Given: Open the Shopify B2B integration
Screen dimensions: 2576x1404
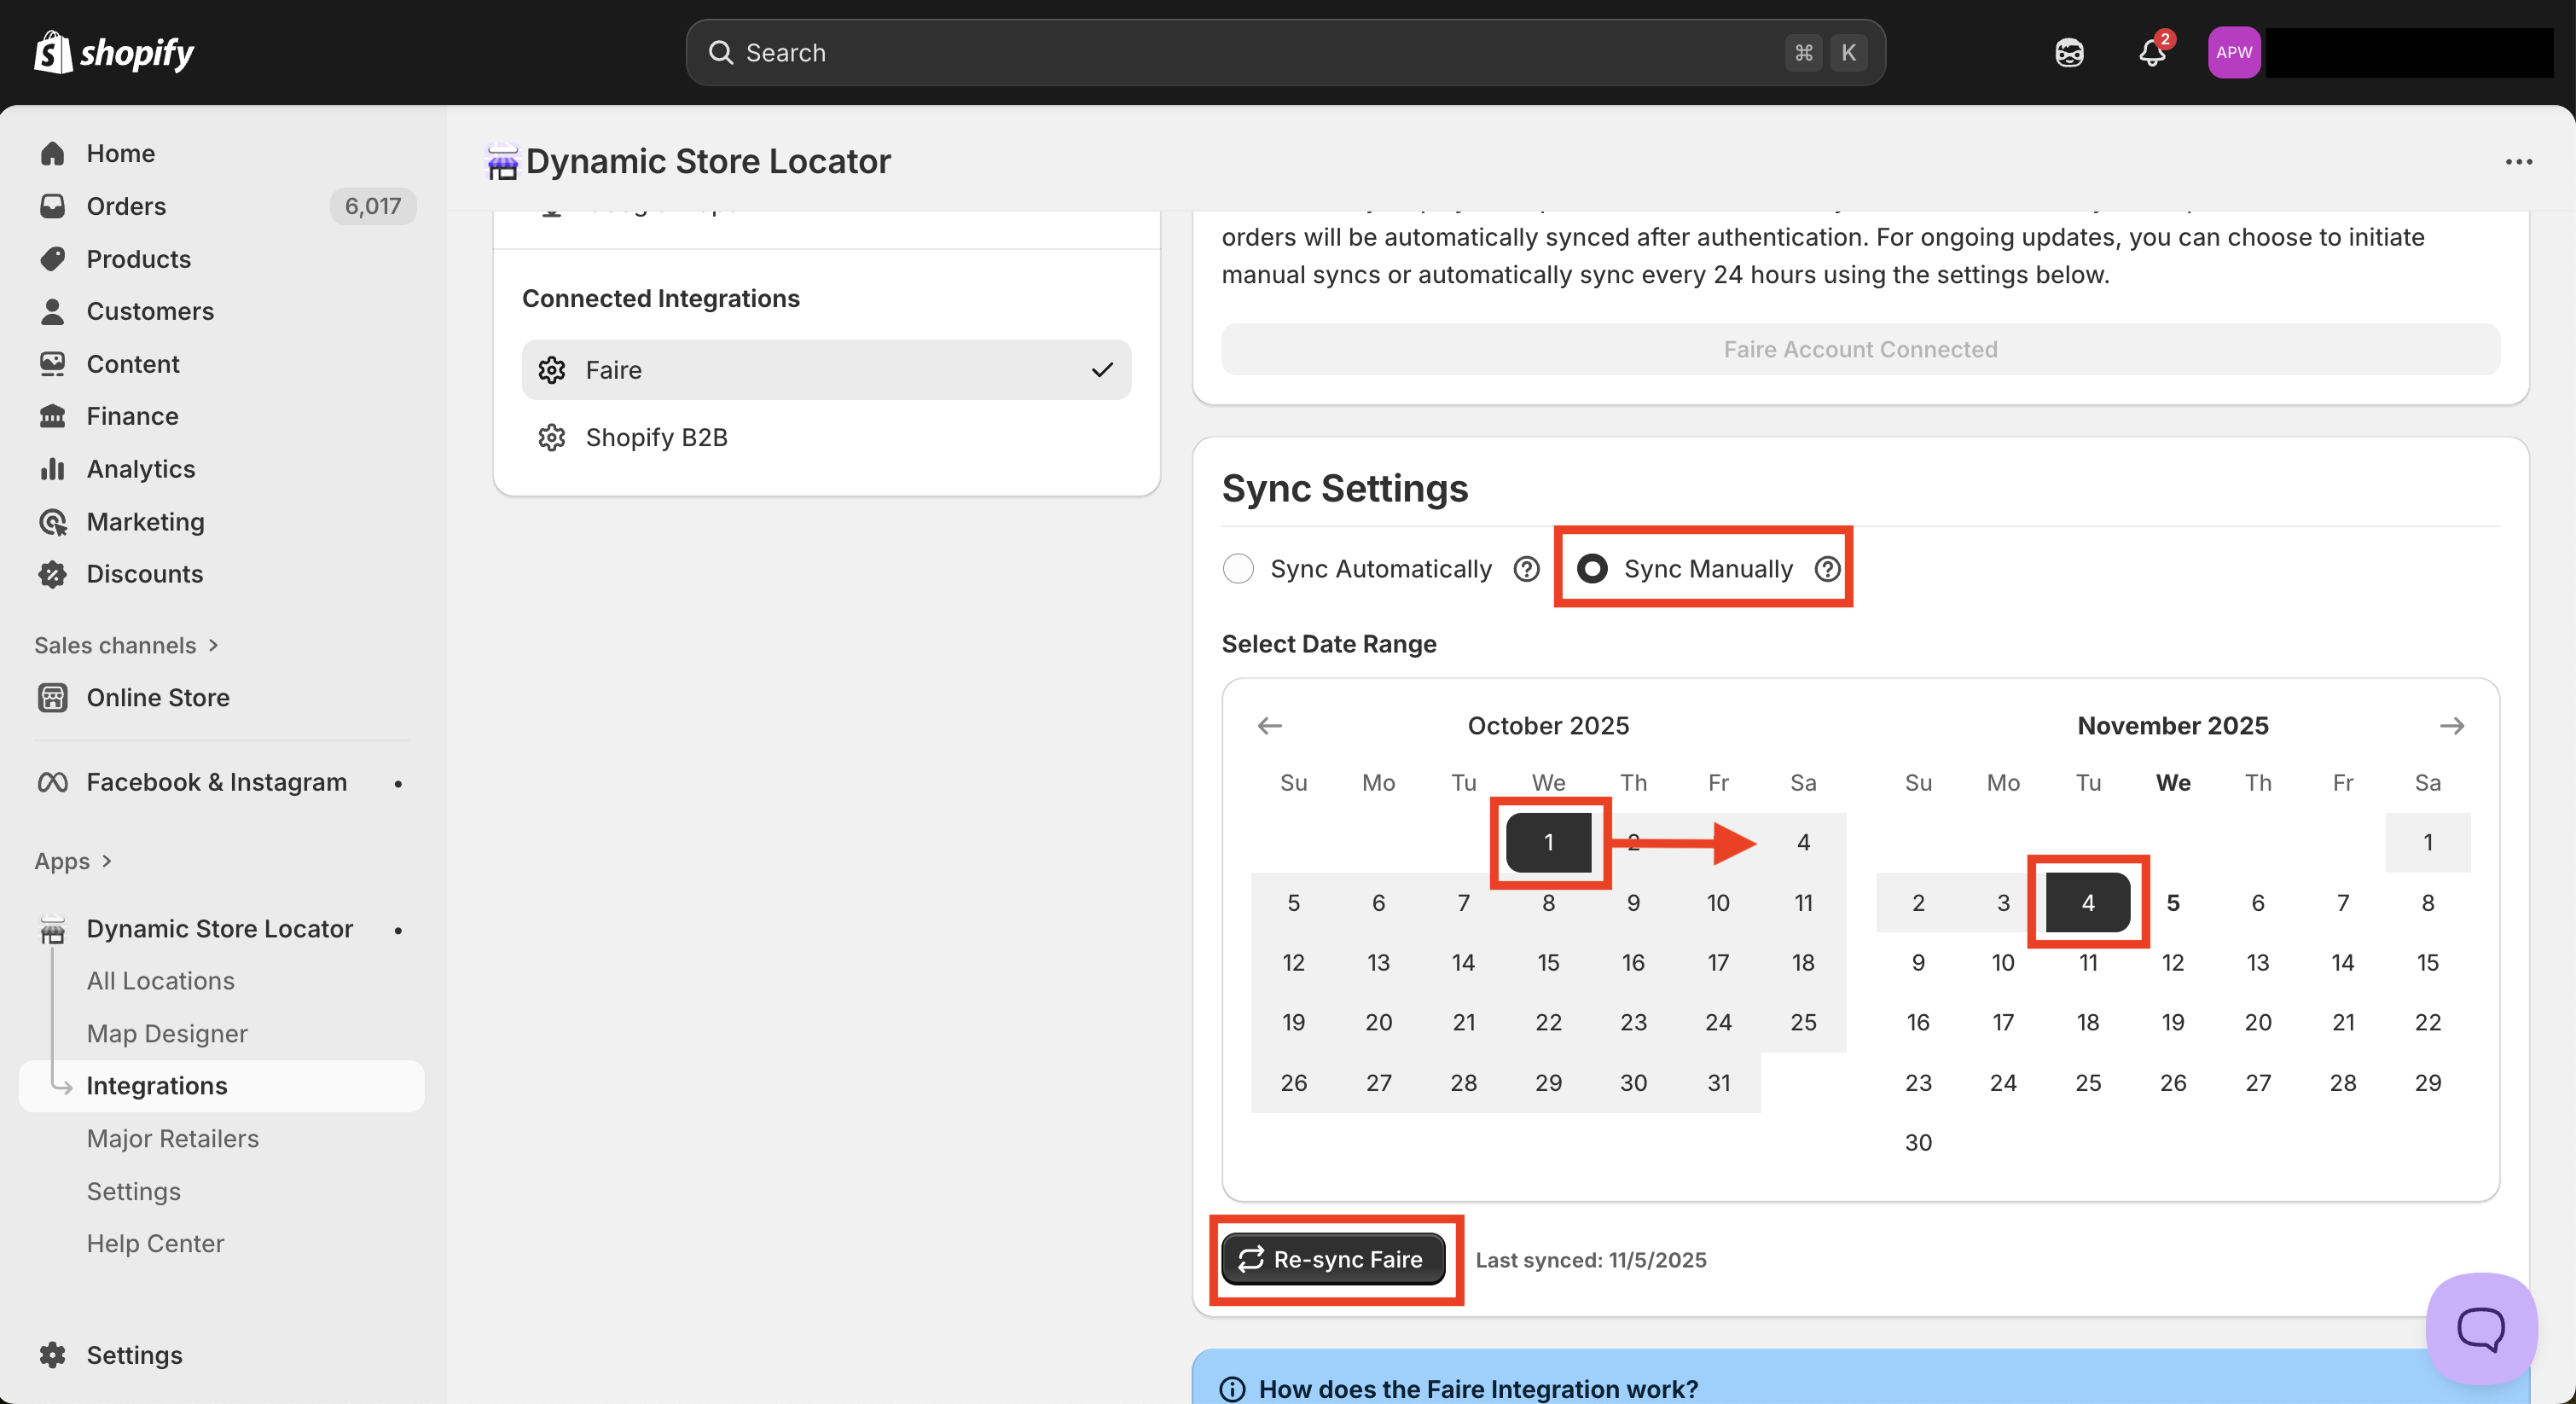Looking at the screenshot, I should tap(656, 437).
